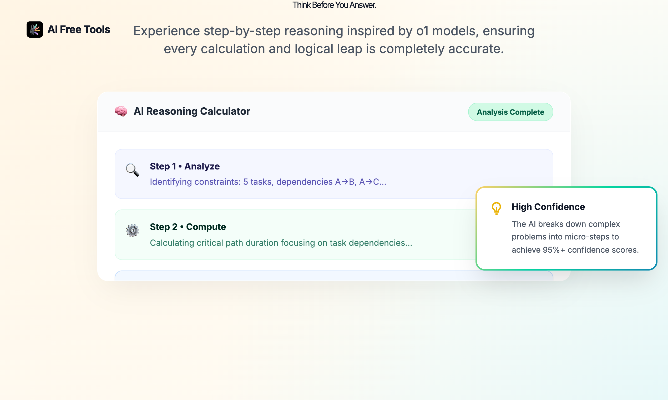This screenshot has width=668, height=400.
Task: Select the Step 1 Analyze heading text
Action: [185, 166]
